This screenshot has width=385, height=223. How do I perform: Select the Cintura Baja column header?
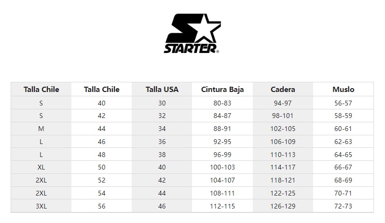point(222,90)
